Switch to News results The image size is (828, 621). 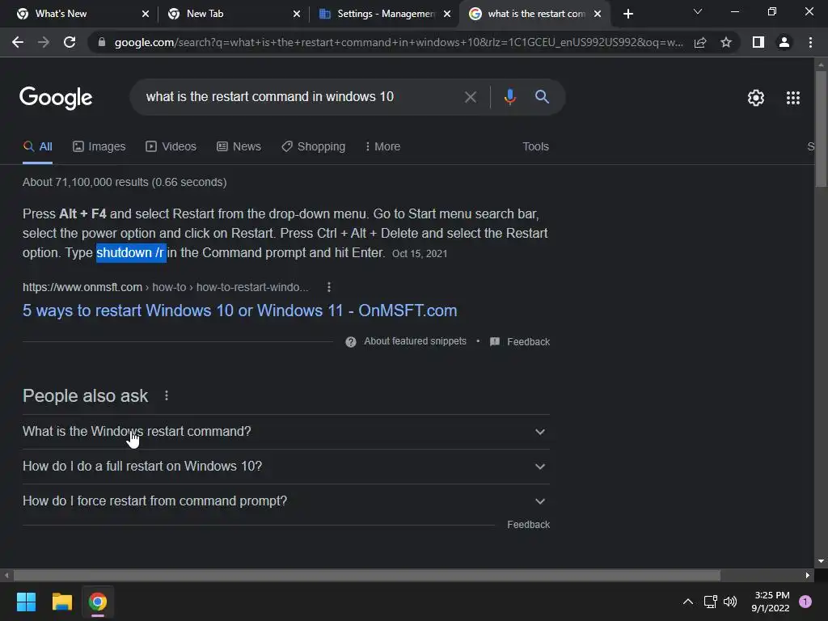239,147
